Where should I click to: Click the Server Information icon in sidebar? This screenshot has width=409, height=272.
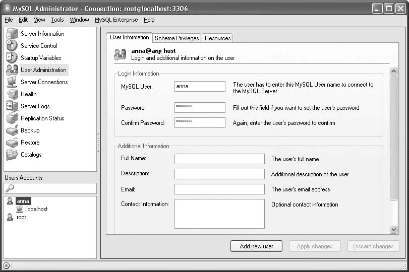pyautogui.click(x=12, y=34)
